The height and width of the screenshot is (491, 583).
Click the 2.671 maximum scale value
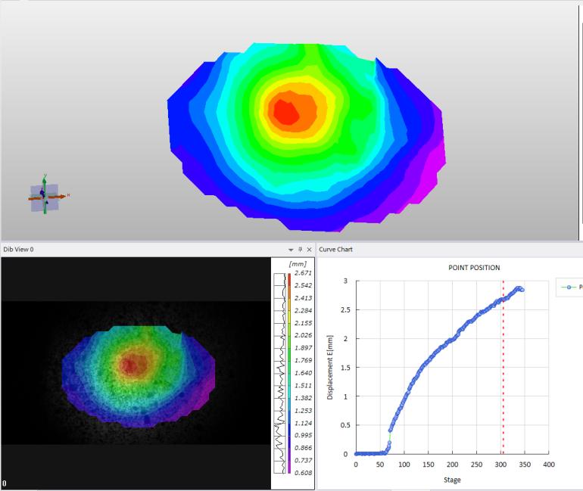[x=303, y=273]
